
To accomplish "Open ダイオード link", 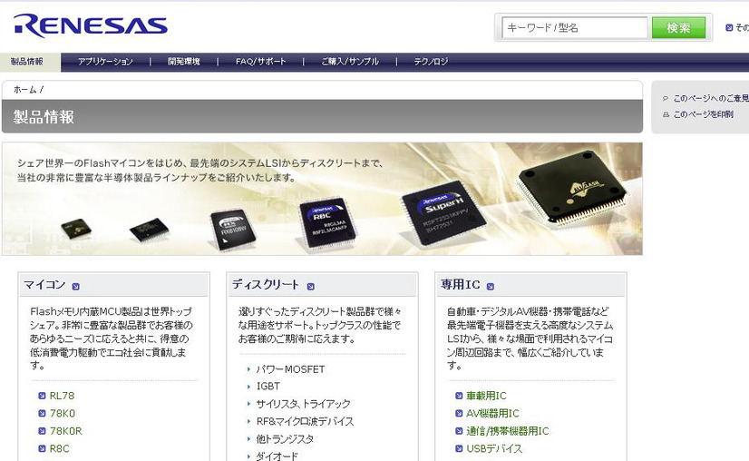I will click(x=277, y=456).
